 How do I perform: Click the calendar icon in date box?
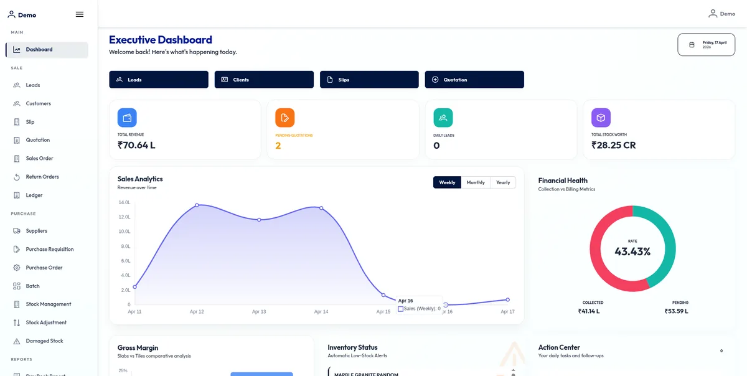tap(692, 45)
